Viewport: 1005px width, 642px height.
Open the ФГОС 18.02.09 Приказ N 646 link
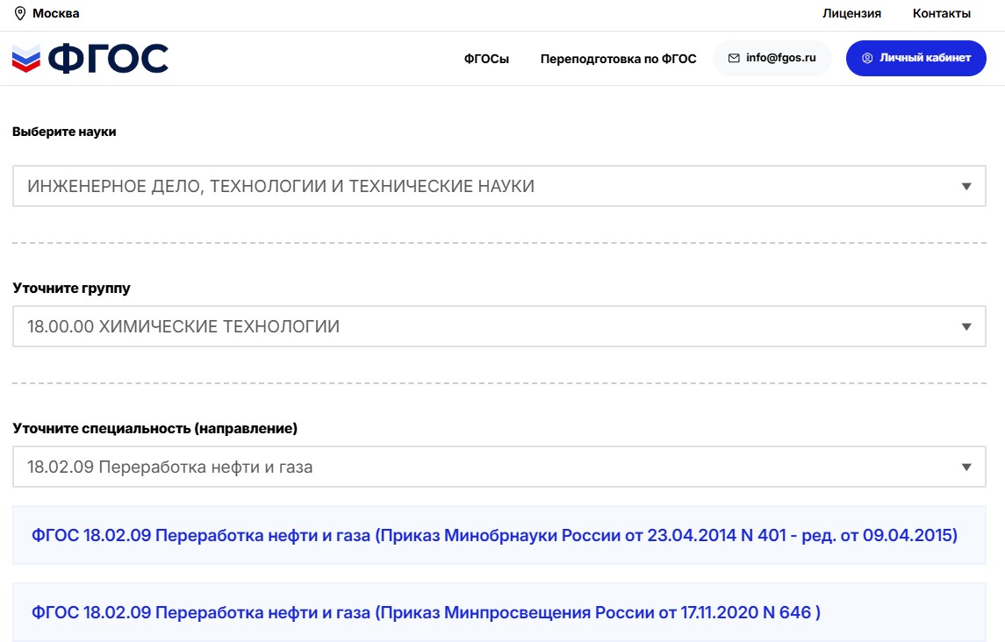[426, 612]
